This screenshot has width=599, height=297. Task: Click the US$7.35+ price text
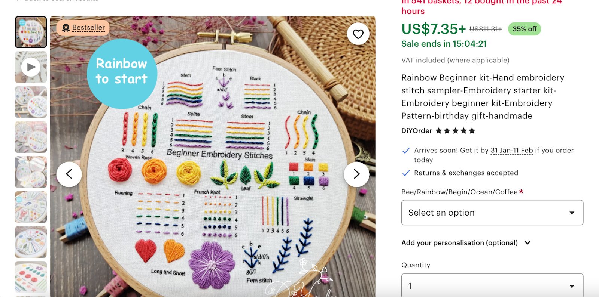pos(432,29)
